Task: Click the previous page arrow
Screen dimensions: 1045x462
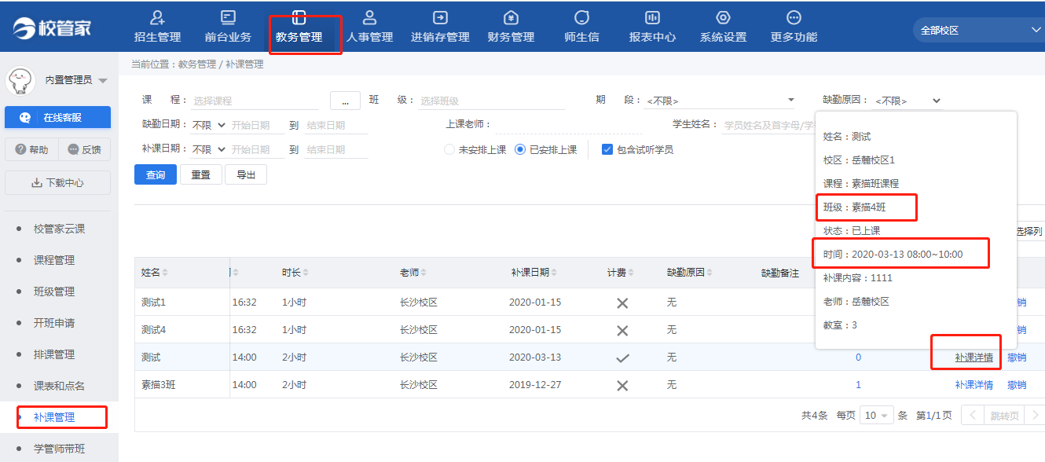Action: (972, 416)
